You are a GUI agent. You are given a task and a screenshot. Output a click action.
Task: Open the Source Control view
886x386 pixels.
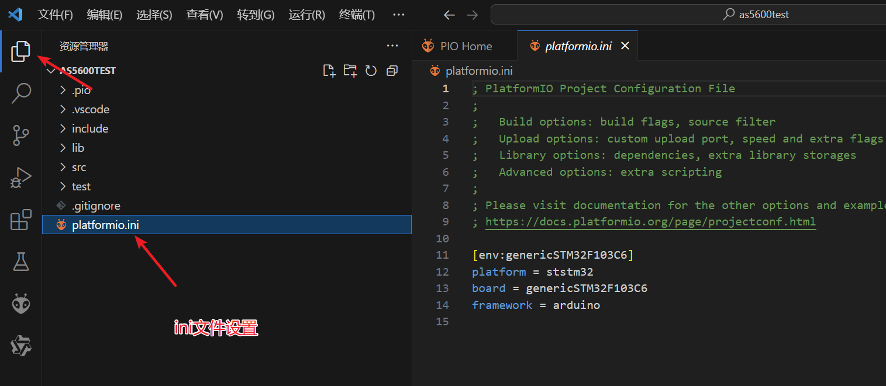coord(21,135)
